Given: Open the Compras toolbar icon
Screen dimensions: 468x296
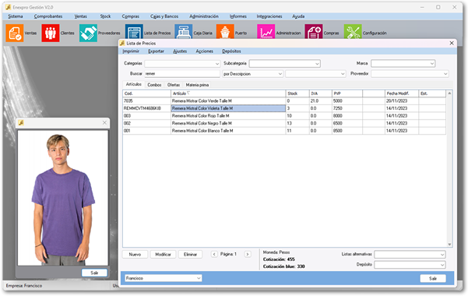Looking at the screenshot, I should [x=313, y=32].
